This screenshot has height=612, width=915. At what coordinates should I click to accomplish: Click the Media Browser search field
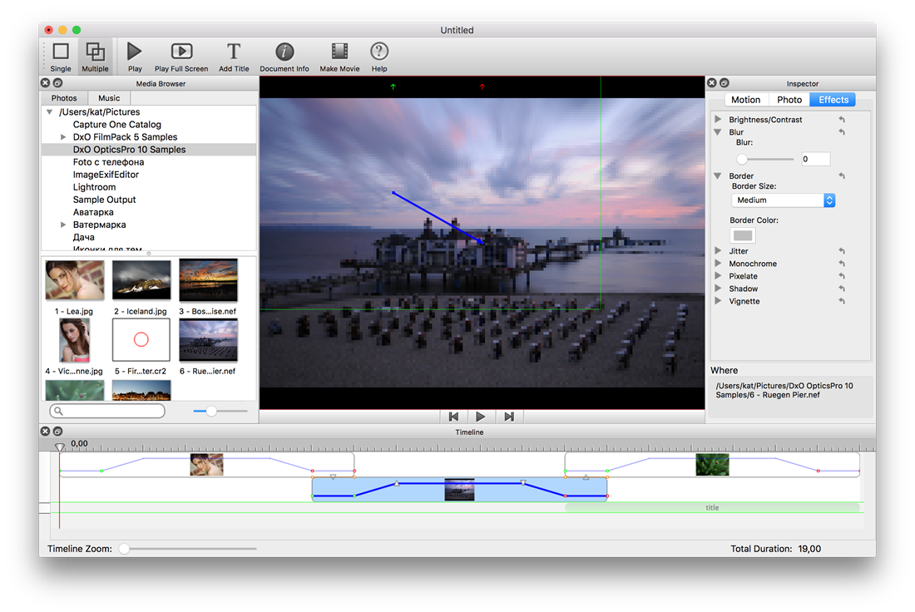tap(107, 412)
